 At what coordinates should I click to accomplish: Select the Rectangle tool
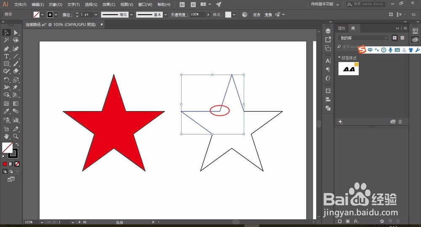click(6, 64)
